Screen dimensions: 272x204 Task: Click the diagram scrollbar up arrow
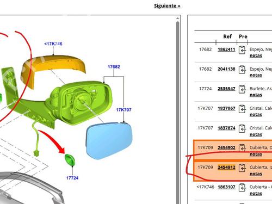click(x=178, y=18)
